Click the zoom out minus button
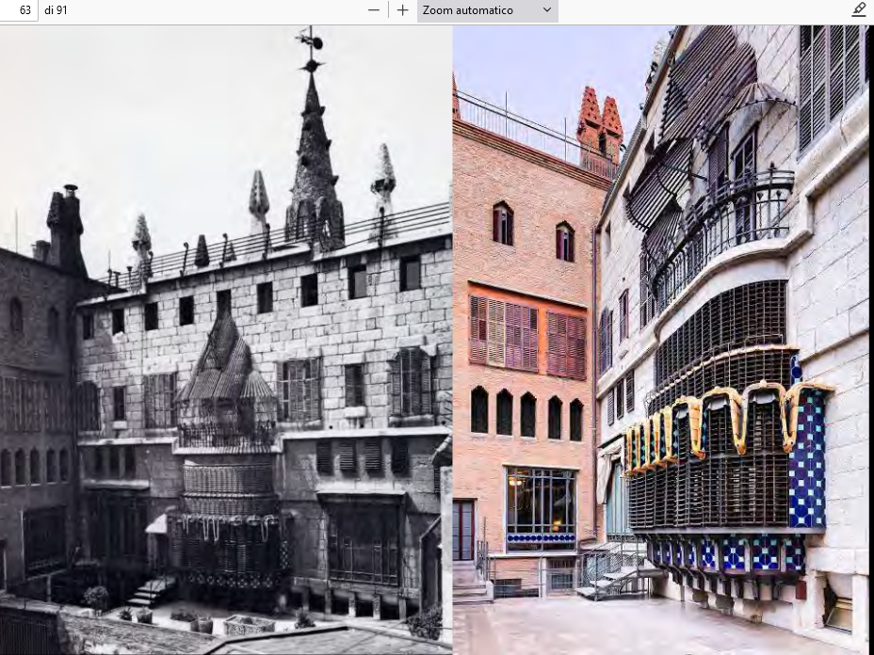The height and width of the screenshot is (655, 874). pyautogui.click(x=374, y=10)
